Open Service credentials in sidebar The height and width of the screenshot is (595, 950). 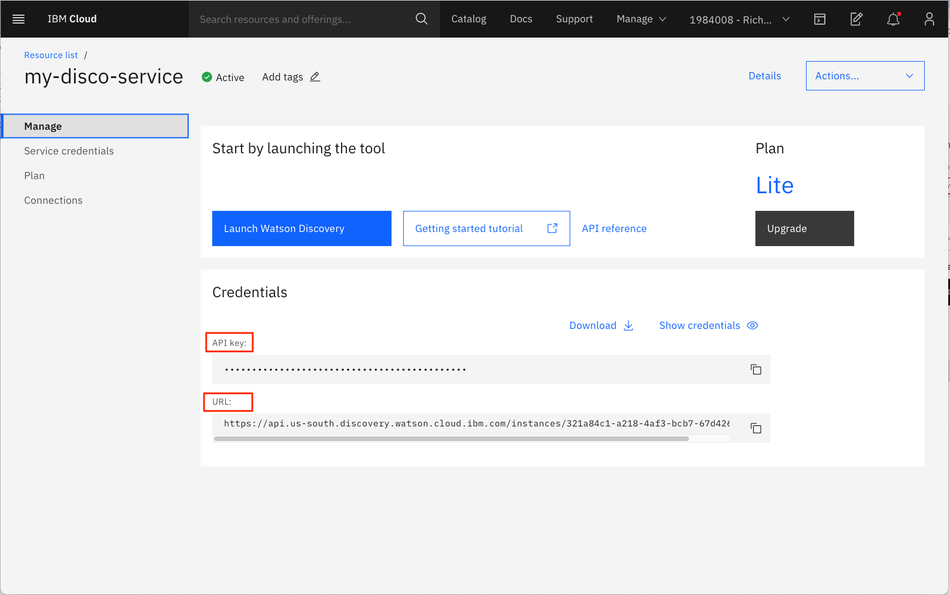click(69, 151)
